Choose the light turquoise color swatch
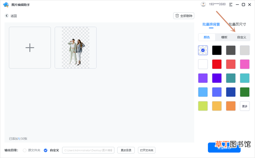 coord(245,78)
